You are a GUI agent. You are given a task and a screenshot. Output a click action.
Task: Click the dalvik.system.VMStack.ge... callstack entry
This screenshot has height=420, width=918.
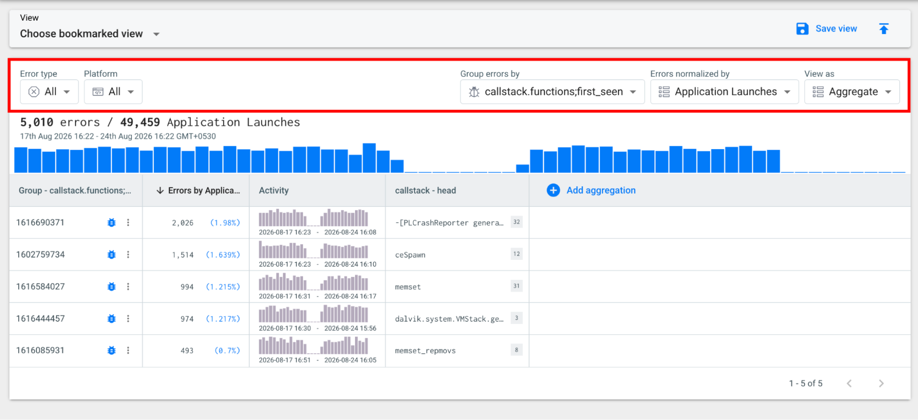pyautogui.click(x=449, y=319)
